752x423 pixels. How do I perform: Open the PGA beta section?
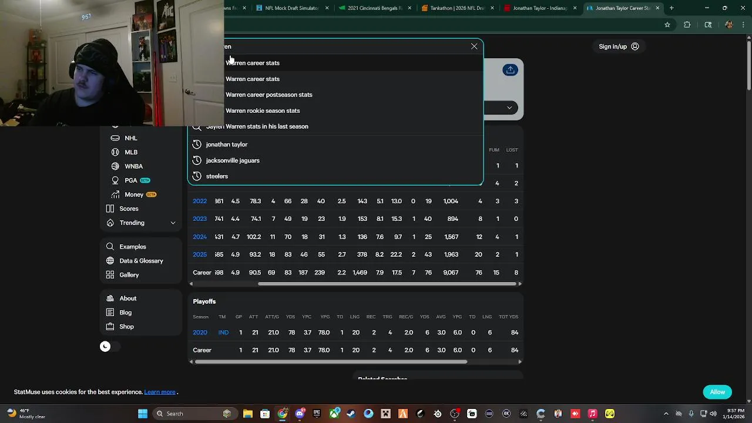tap(130, 180)
